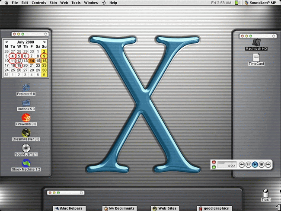Click the Trash icon on the desktop
This screenshot has width=281, height=211.
266,194
